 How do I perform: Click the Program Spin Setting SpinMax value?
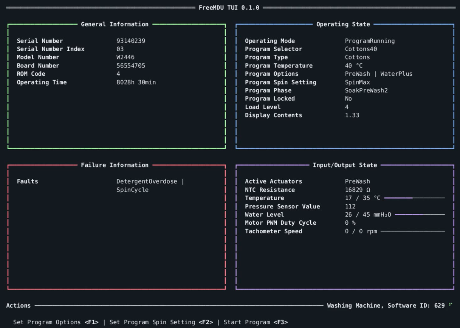click(x=358, y=82)
